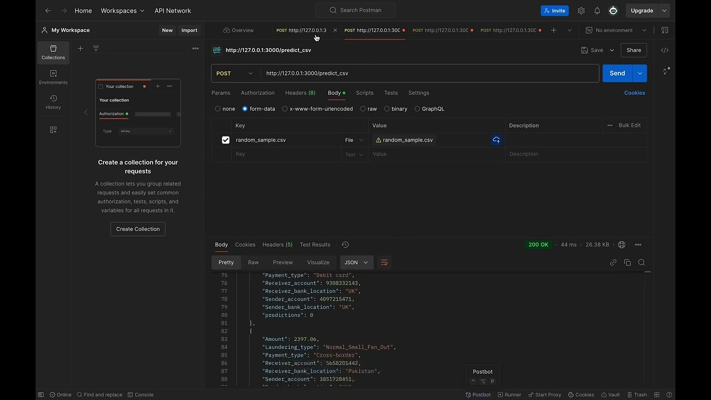Click Create Collection button
This screenshot has height=400, width=711.
[x=138, y=229]
